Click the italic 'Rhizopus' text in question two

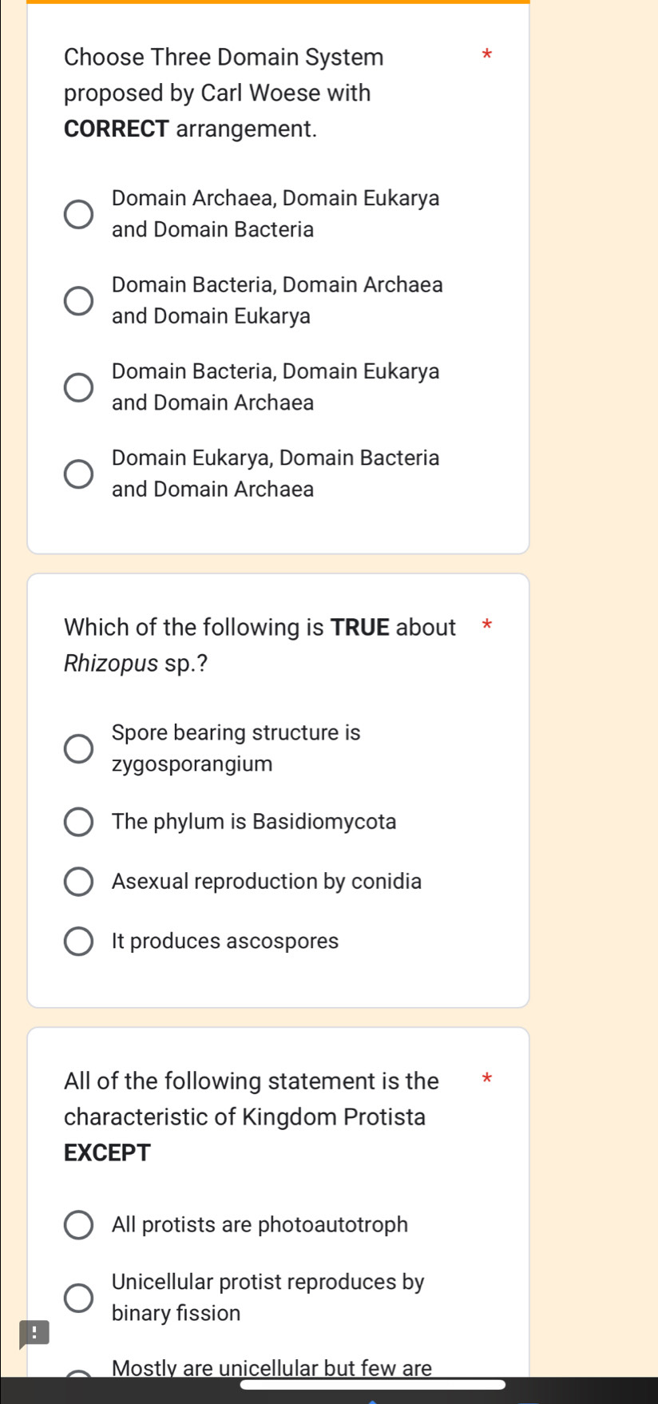pyautogui.click(x=111, y=663)
